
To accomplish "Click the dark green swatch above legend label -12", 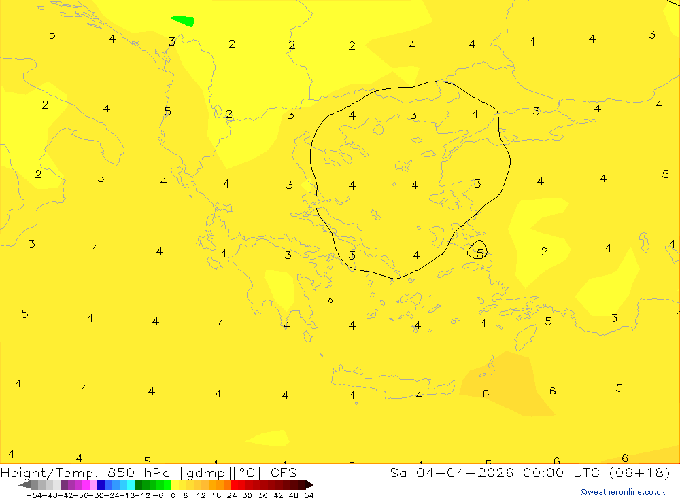I will [x=138, y=485].
